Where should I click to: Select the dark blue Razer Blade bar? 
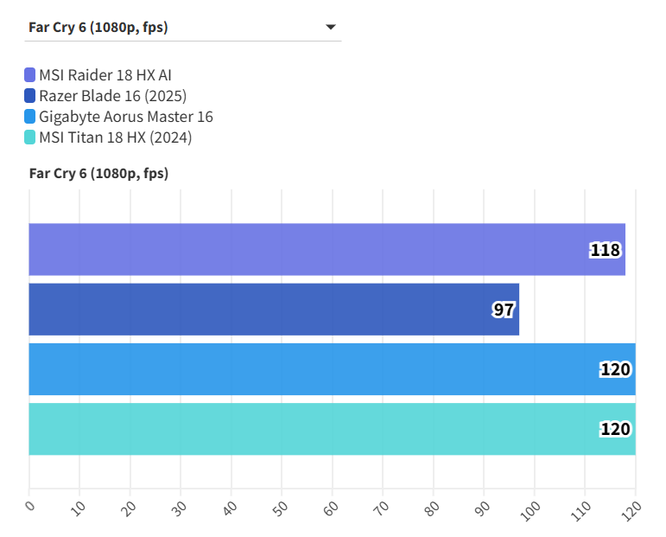(259, 310)
